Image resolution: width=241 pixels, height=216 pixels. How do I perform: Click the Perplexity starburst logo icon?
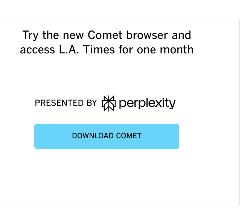point(108,103)
